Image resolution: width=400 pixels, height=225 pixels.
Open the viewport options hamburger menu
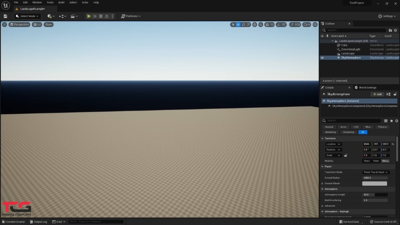(x=4, y=24)
